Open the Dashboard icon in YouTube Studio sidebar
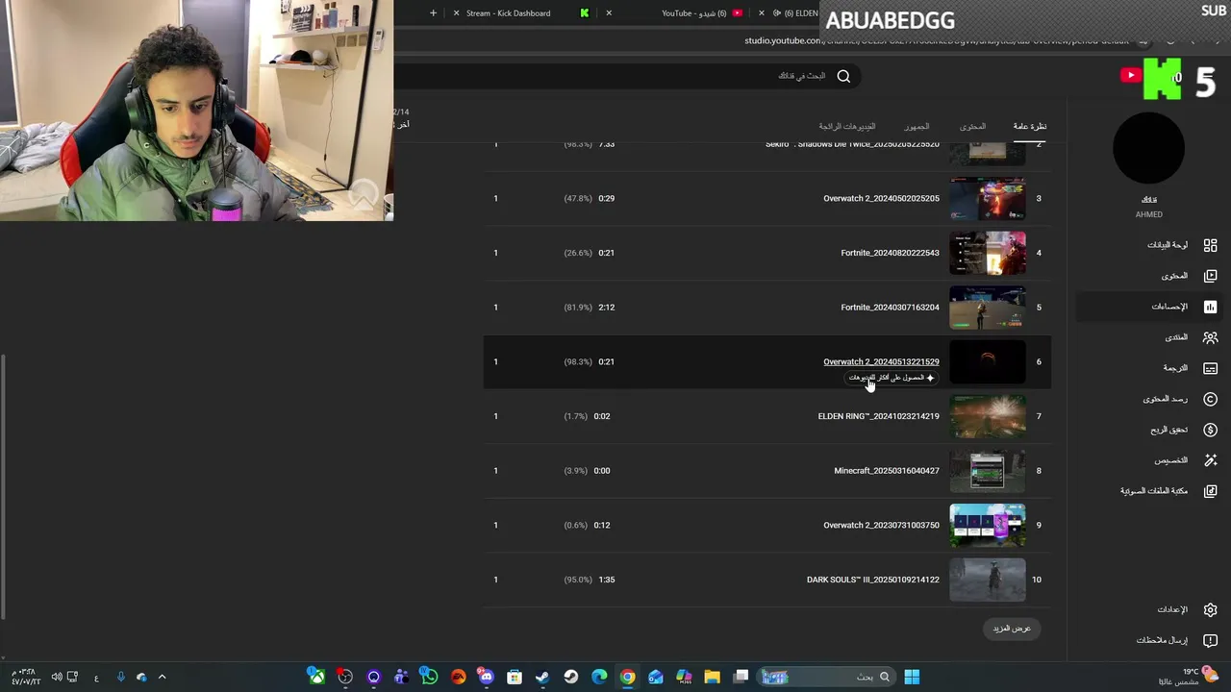This screenshot has height=692, width=1231. [x=1210, y=245]
